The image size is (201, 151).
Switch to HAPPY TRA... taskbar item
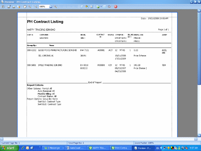(x=98, y=148)
